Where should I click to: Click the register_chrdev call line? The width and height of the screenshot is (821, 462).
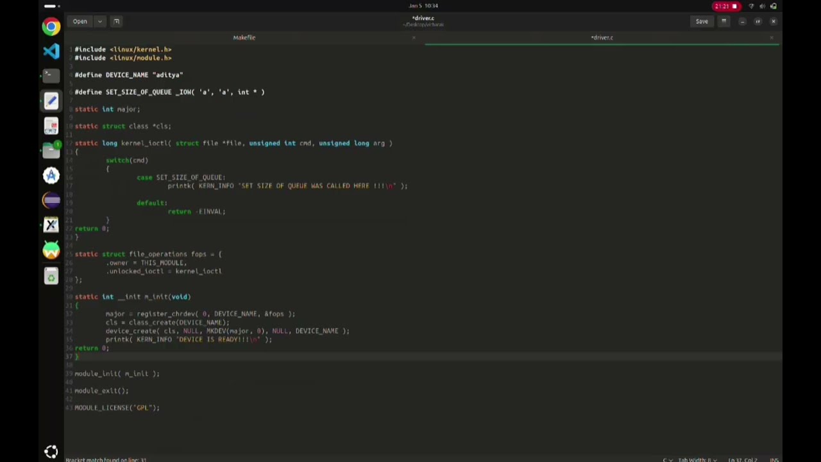point(200,314)
